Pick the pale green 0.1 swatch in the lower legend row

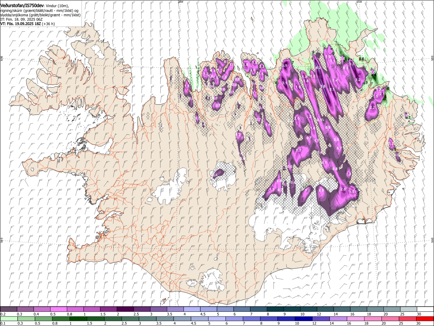coord(8,319)
